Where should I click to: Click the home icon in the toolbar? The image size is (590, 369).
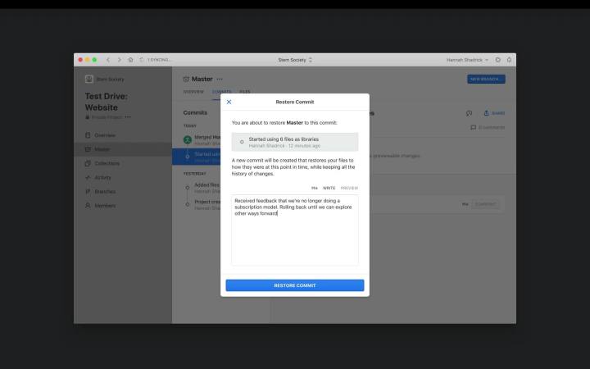coord(130,60)
